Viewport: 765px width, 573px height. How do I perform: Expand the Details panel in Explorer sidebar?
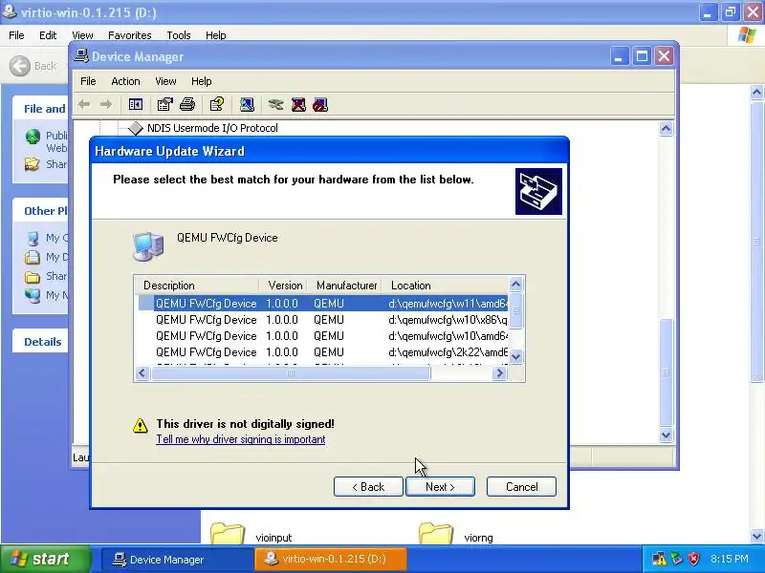click(x=43, y=342)
